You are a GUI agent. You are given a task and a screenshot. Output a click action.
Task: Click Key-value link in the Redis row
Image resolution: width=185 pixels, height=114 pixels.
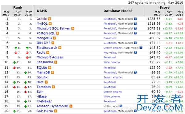tap(110, 53)
